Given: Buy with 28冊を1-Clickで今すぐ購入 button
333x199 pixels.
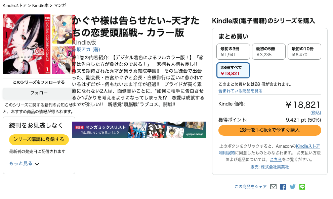Looking at the screenshot, I should click(x=270, y=130).
